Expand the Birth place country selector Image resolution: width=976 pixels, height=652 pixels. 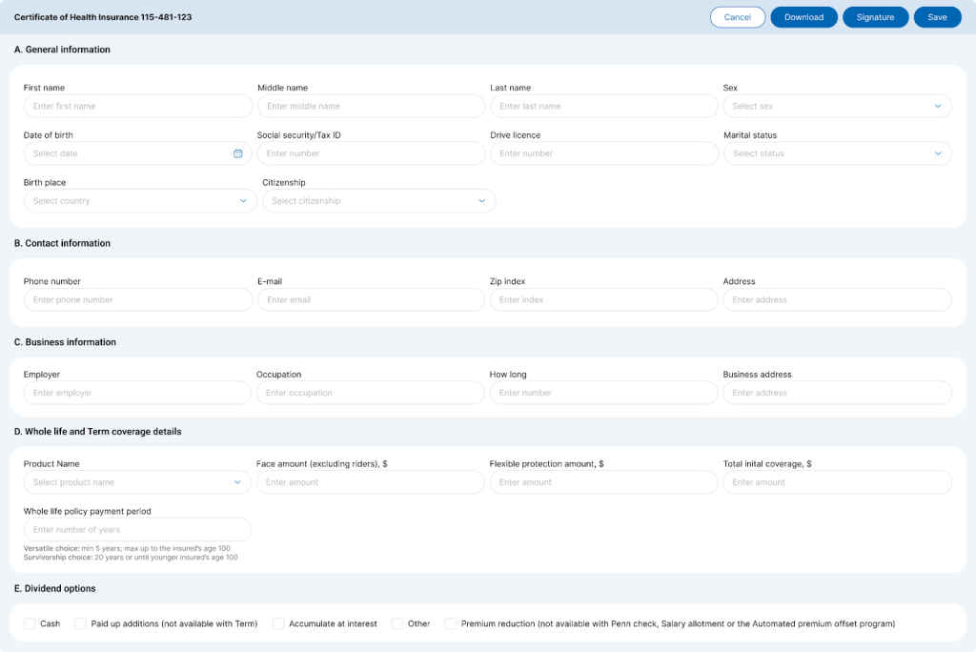click(139, 201)
